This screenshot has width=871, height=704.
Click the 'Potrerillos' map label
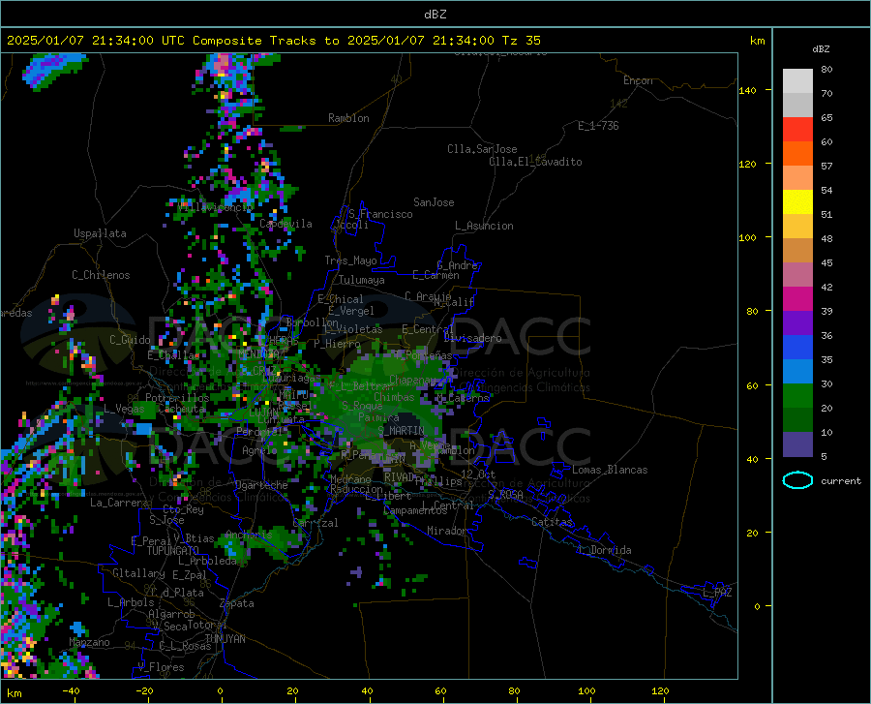coord(177,398)
